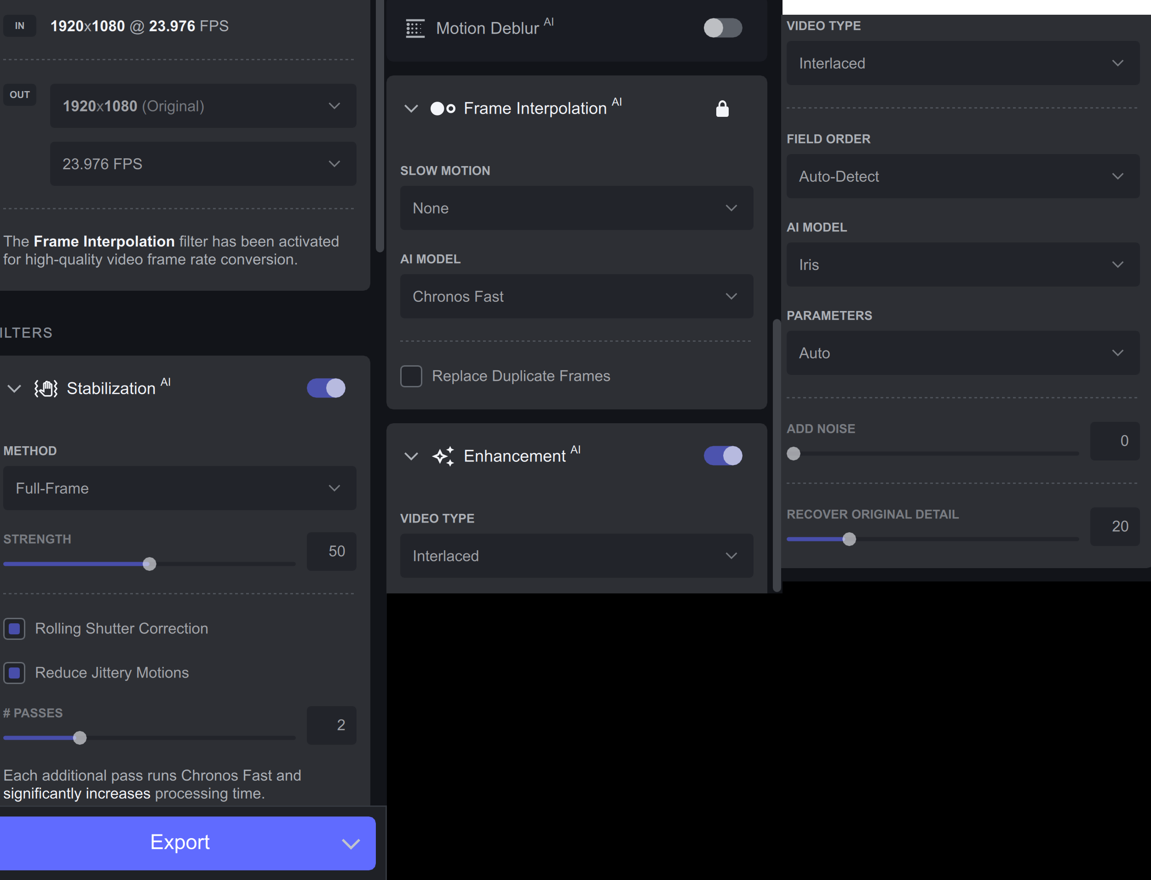Collapse the Stabilization section chevron
Image resolution: width=1151 pixels, height=880 pixels.
tap(14, 389)
